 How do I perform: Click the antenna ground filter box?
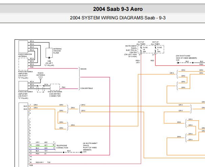tap(49, 53)
